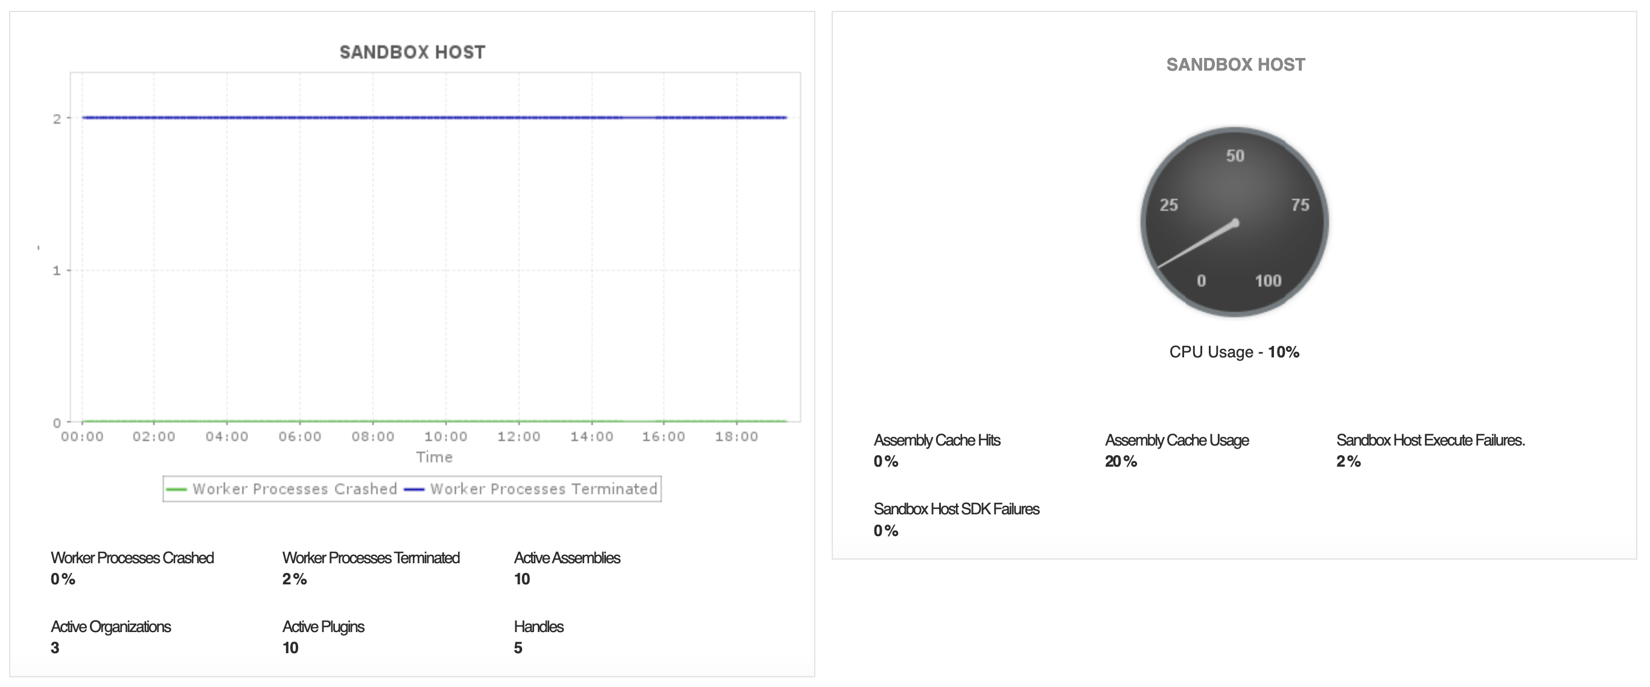
Task: Select the Worker Processes Crashed legend label
Action: pos(295,489)
